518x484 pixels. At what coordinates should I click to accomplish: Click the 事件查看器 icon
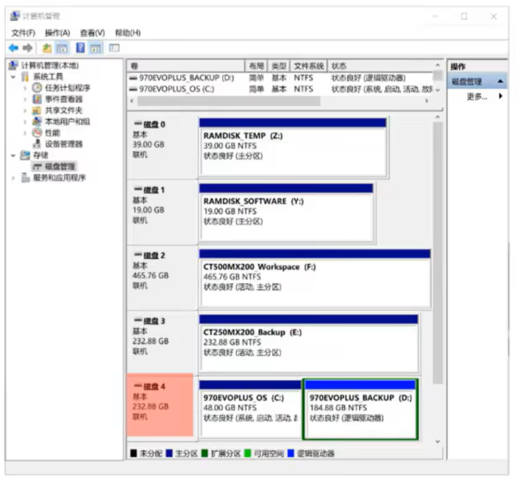[x=37, y=99]
